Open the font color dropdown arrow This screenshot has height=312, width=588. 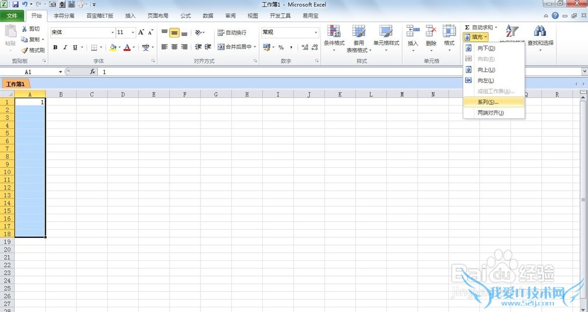pos(133,47)
